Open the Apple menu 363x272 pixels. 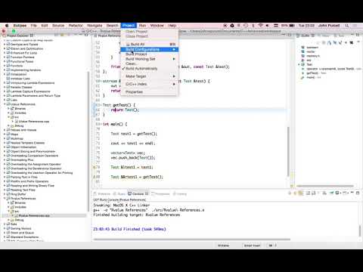click(x=7, y=26)
